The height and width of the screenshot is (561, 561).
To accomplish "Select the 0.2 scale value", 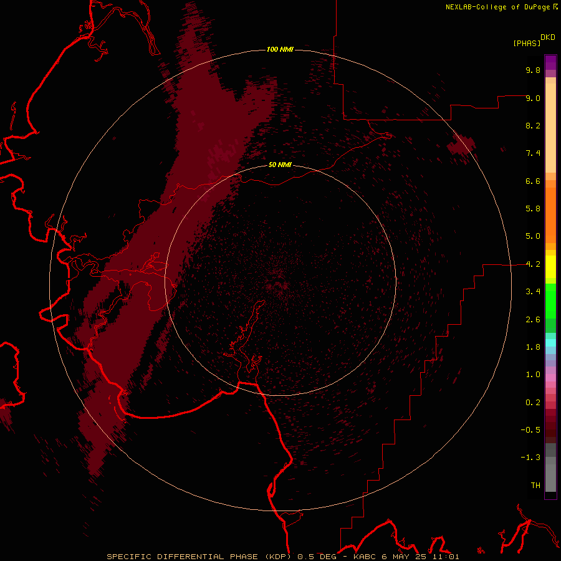I will point(533,403).
